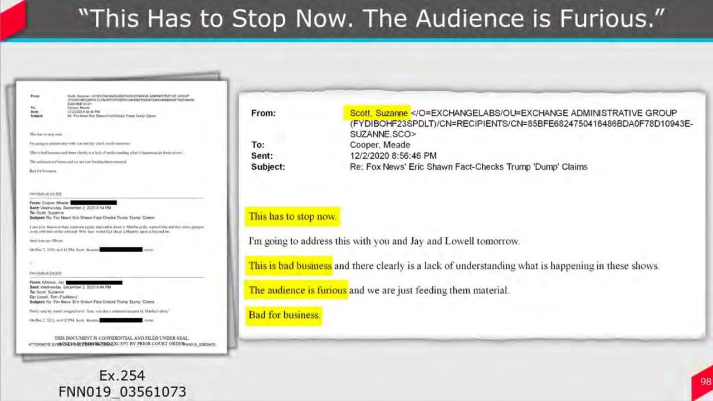Click the email subject line about Eric Shawn

tap(468, 167)
